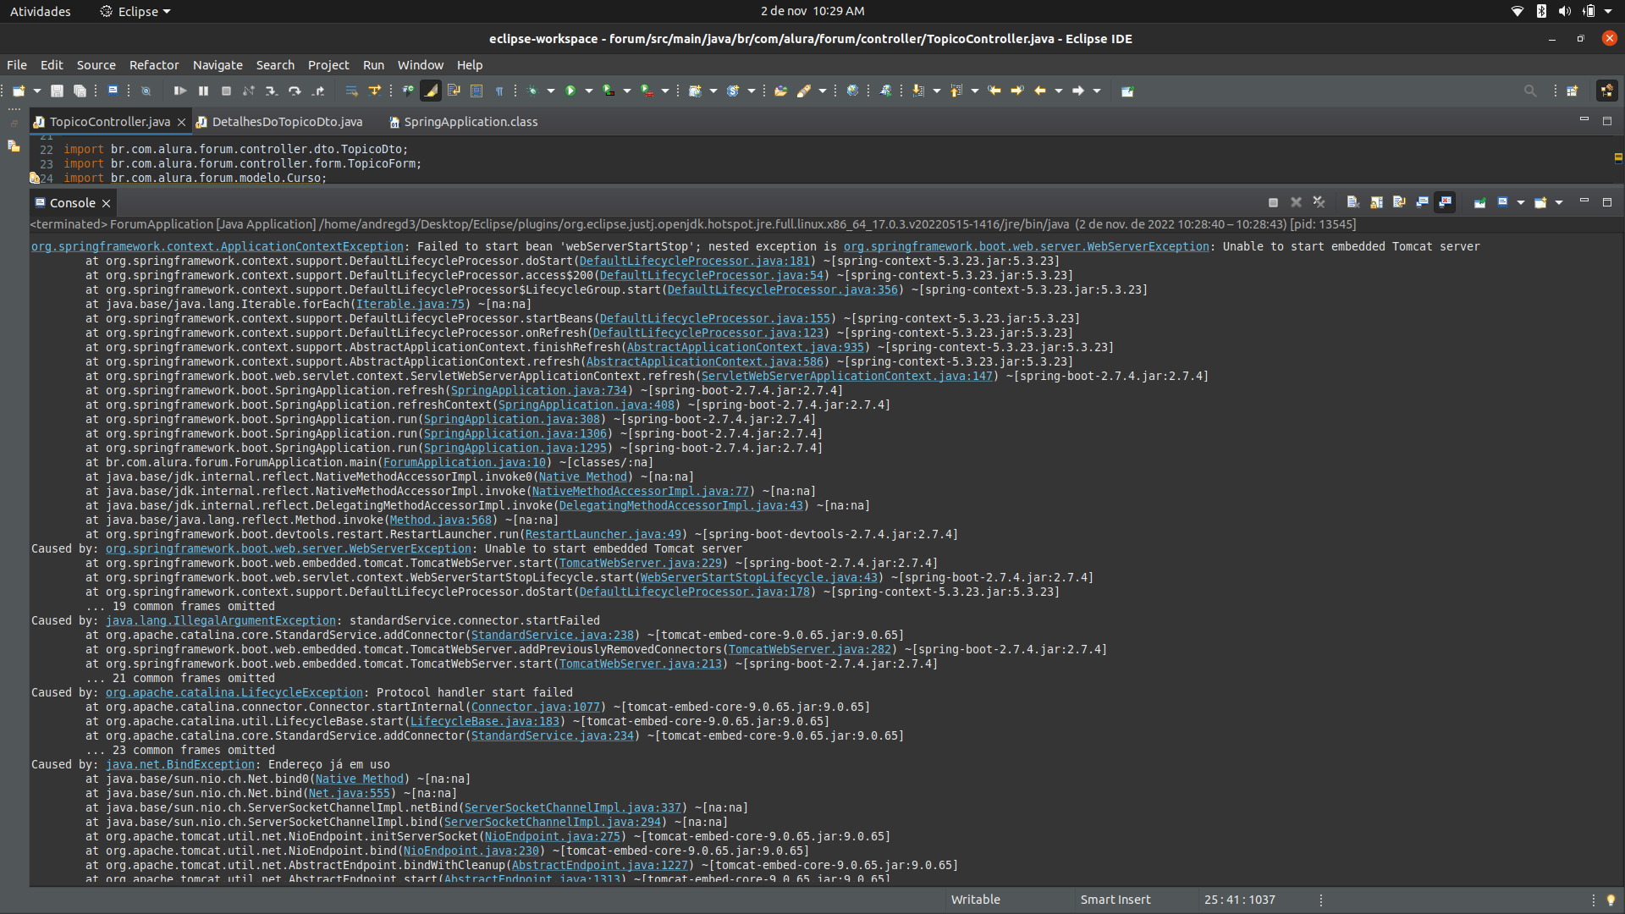The image size is (1625, 914).
Task: Click the green Run button in the toolbar
Action: click(570, 91)
